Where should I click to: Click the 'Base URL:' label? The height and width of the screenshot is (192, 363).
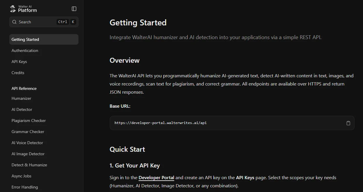(120, 106)
